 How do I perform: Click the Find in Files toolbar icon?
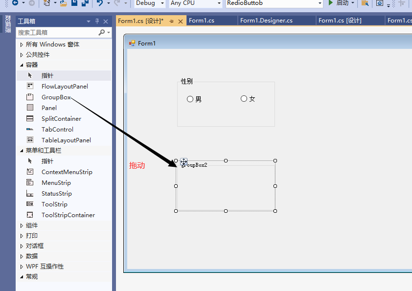(x=365, y=3)
